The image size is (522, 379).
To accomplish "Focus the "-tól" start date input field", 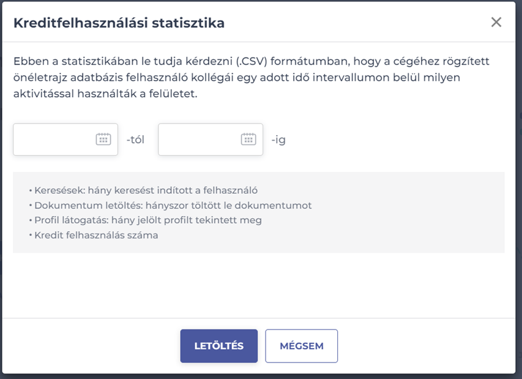I will pos(54,139).
